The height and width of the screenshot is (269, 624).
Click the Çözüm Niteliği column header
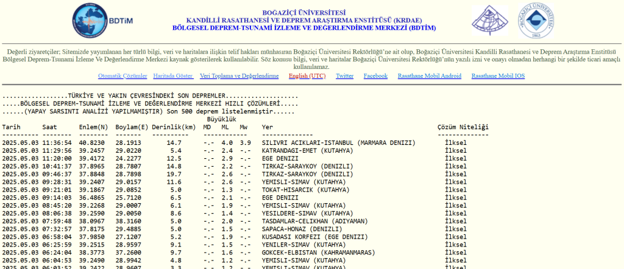[x=463, y=127]
